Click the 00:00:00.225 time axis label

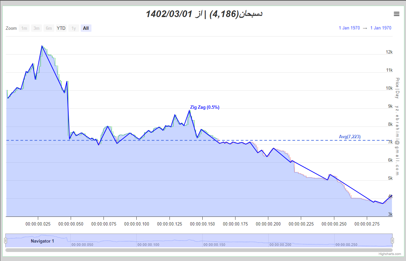(x=301, y=224)
